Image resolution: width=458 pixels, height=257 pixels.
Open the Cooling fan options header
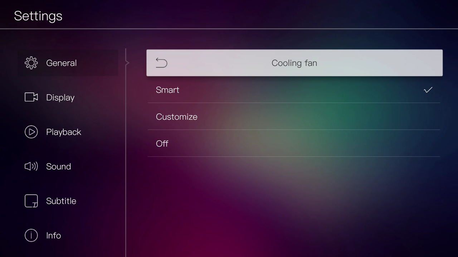pos(294,63)
